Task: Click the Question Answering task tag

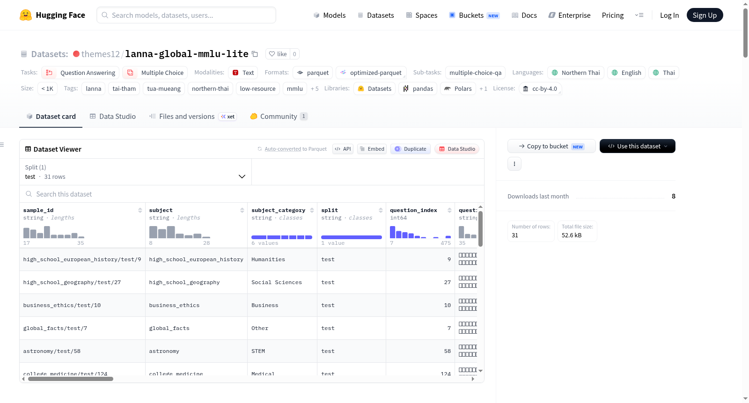Action: pos(81,73)
